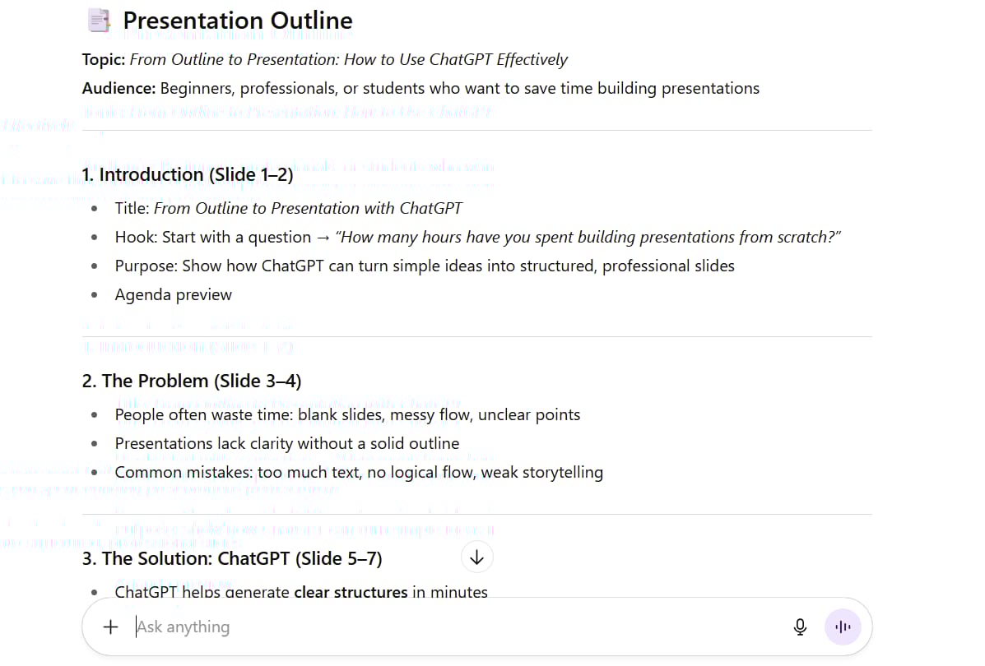Click the Purpose bullet about professional slides
985x666 pixels.
click(425, 266)
